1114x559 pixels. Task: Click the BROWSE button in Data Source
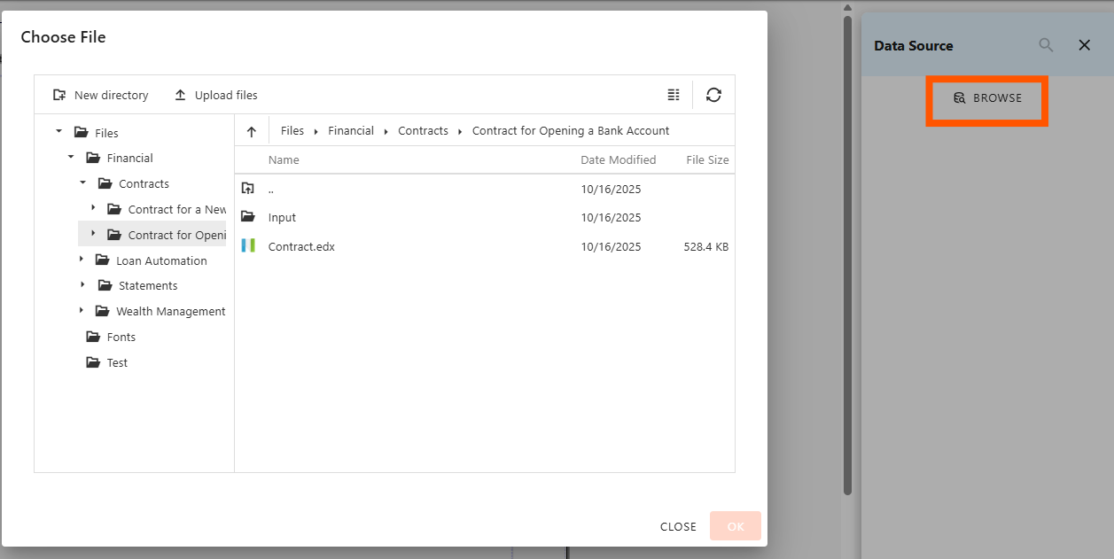pyautogui.click(x=987, y=98)
